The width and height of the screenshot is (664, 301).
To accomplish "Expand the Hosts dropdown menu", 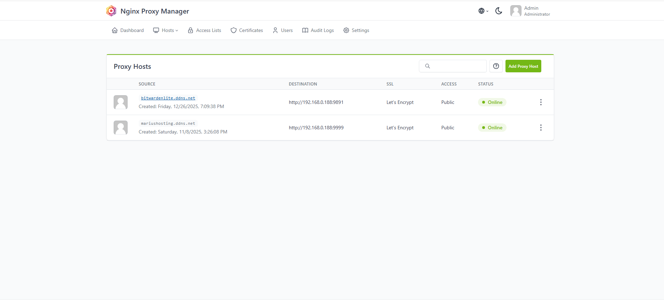I will pos(165,30).
